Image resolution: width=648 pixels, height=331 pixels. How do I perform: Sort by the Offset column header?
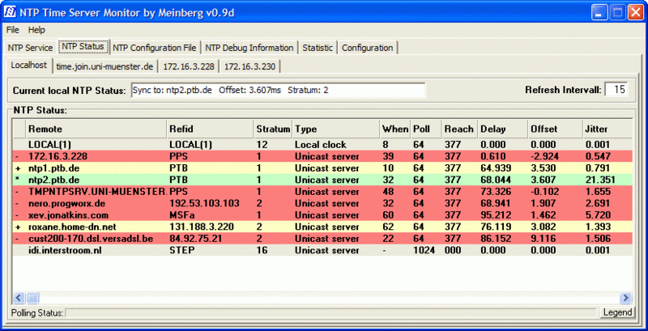click(x=555, y=129)
